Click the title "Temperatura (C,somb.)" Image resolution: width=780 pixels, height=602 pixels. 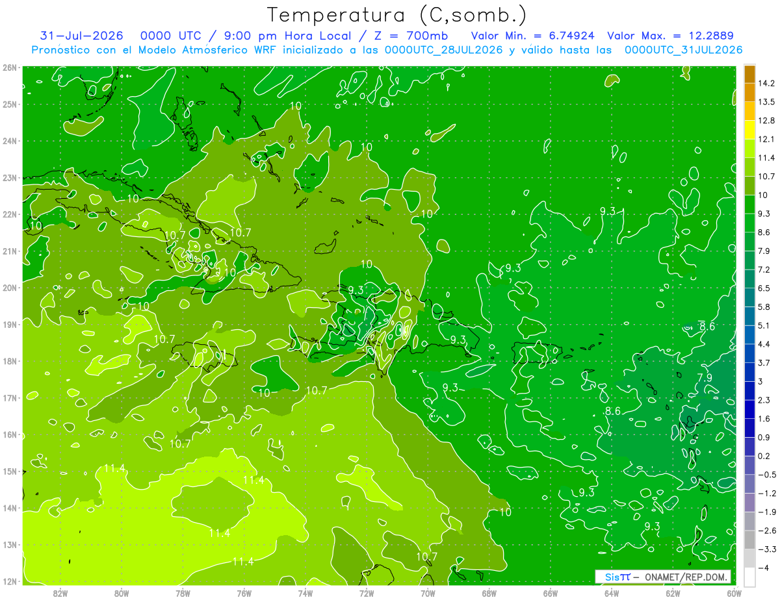coord(396,14)
